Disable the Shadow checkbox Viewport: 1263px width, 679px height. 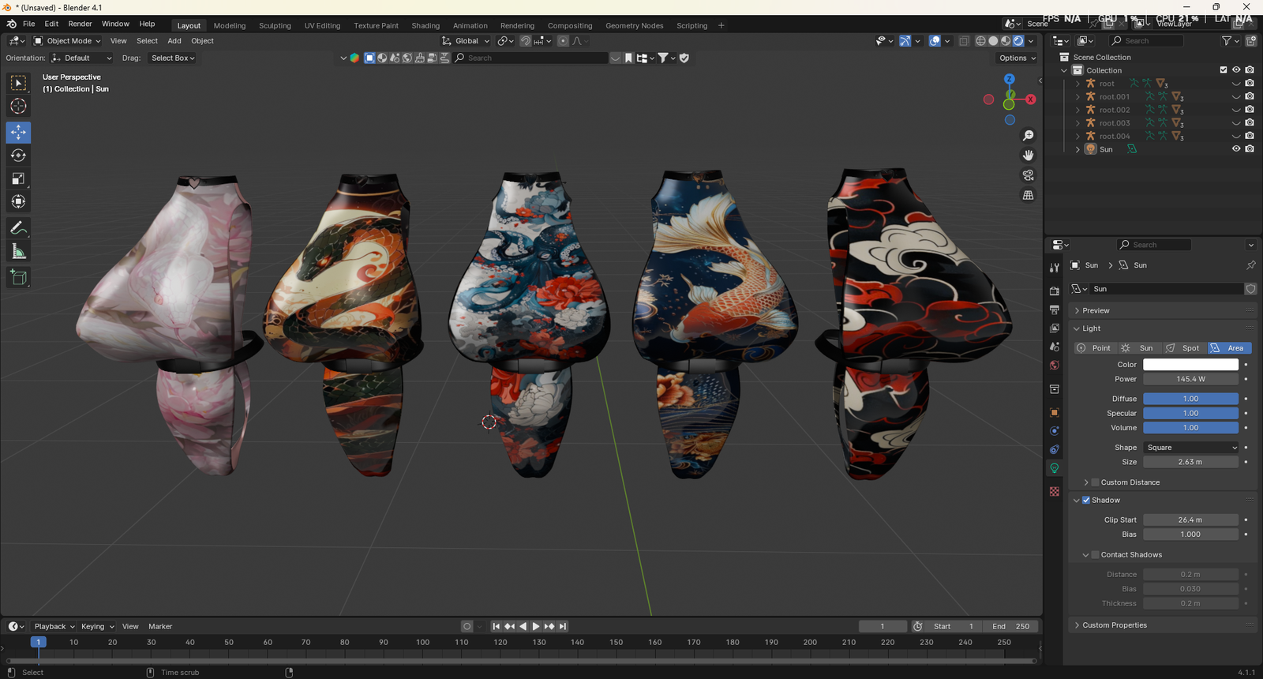[x=1086, y=500]
